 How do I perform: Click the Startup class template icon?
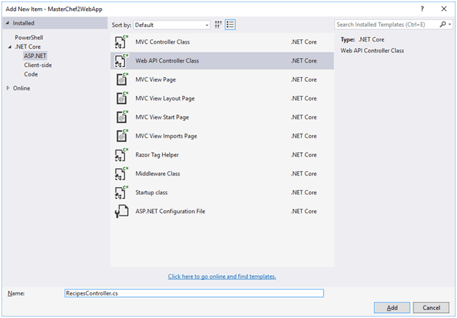tap(122, 192)
